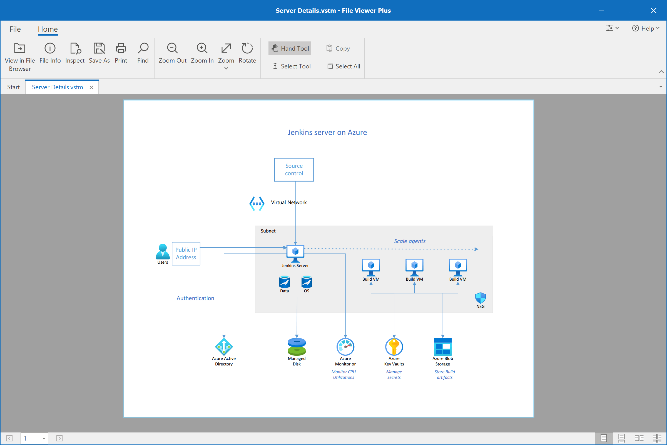
Task: Copy selection with the Copy icon
Action: pos(338,48)
